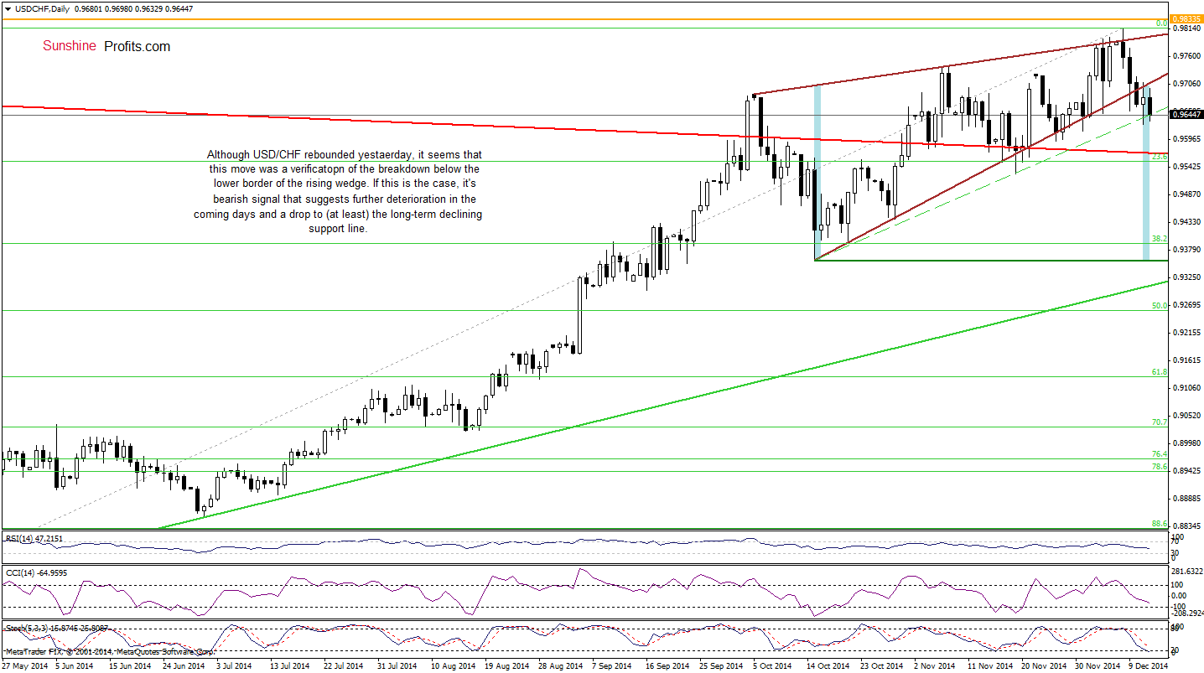
Task: Click the 0.94870 price axis label
Action: point(1186,194)
